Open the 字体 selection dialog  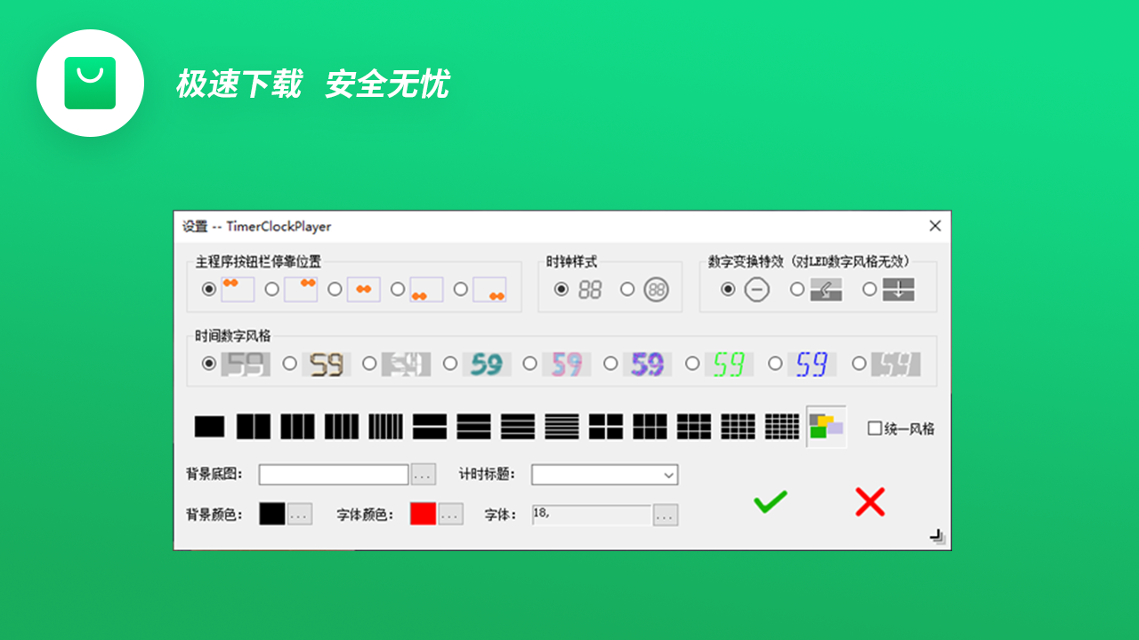pyautogui.click(x=666, y=515)
